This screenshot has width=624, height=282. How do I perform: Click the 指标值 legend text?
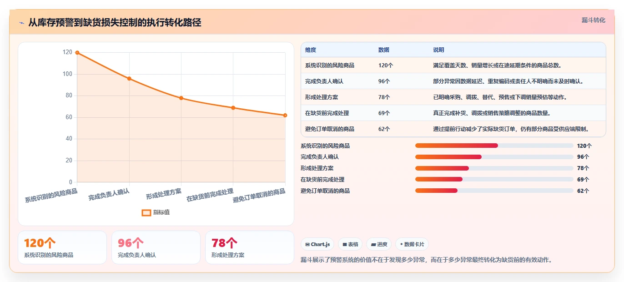[161, 212]
